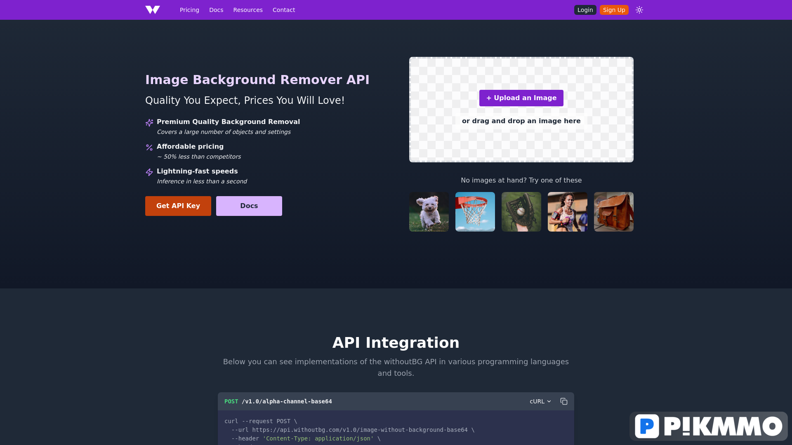Click the POST /v1.0/alpha-channel-base64 endpoint label
The height and width of the screenshot is (445, 792).
click(x=278, y=401)
